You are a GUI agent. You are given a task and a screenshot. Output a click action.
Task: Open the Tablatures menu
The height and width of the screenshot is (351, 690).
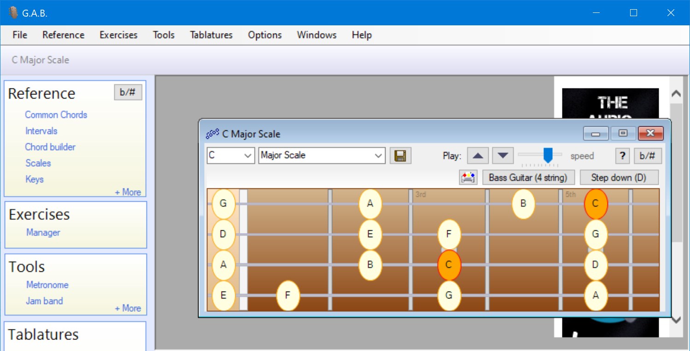click(211, 35)
